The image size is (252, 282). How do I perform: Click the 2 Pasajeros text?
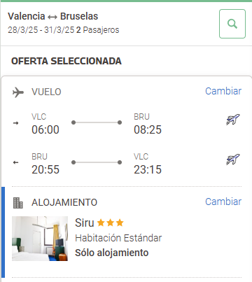[97, 30]
